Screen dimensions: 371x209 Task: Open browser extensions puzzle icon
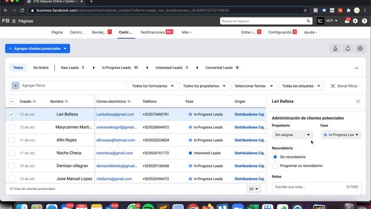pyautogui.click(x=348, y=10)
